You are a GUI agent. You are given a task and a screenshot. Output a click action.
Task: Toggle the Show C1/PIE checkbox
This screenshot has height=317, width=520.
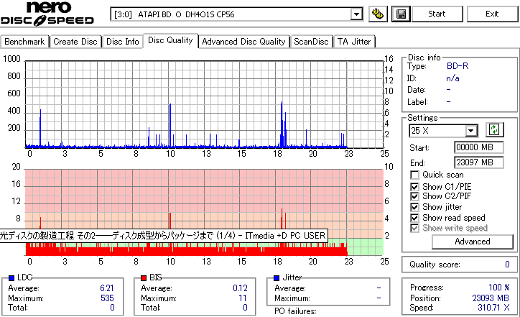point(414,187)
